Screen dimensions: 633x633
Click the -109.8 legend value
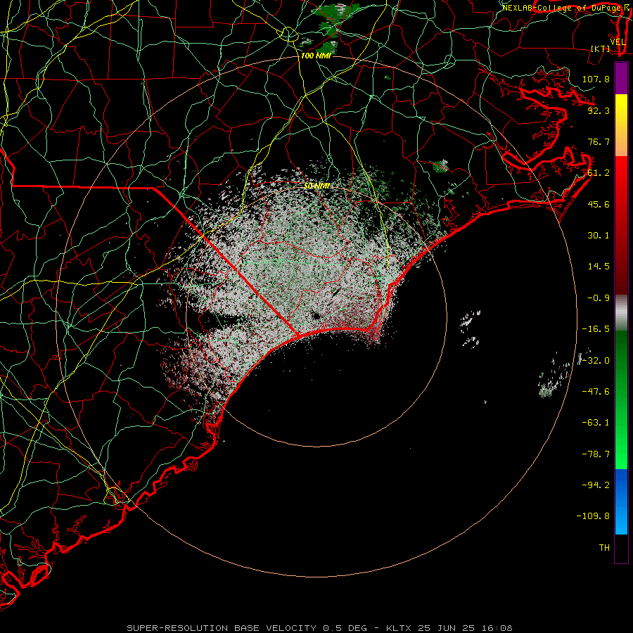point(593,516)
